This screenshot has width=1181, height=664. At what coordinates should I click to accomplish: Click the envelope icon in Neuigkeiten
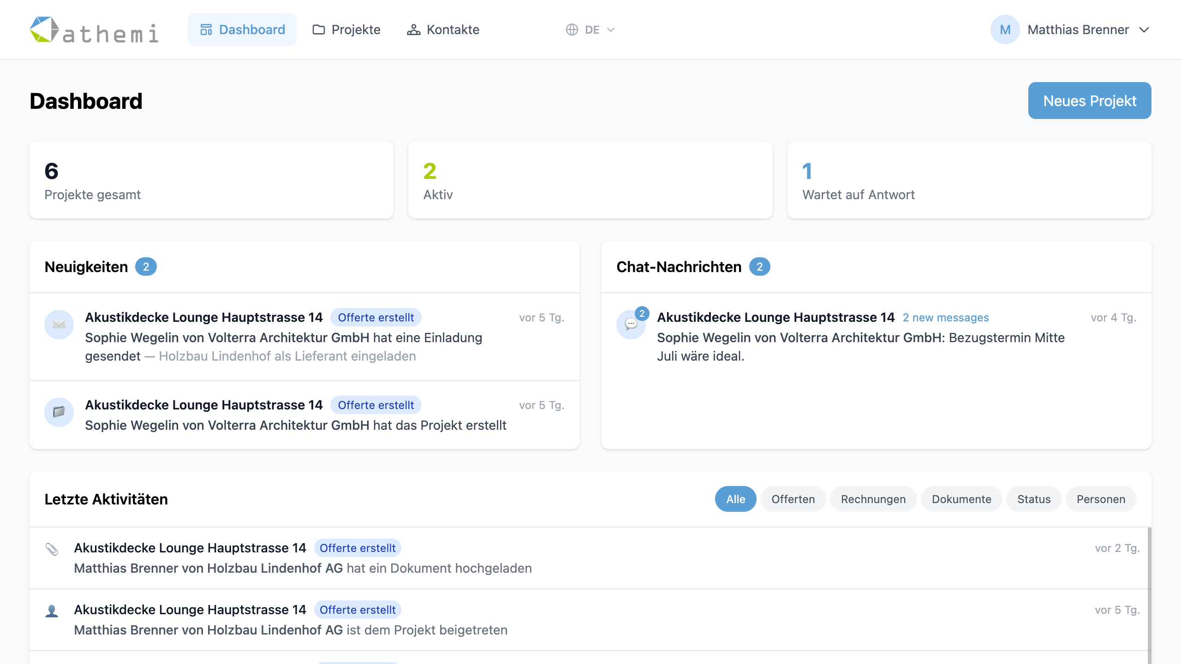[x=59, y=324]
